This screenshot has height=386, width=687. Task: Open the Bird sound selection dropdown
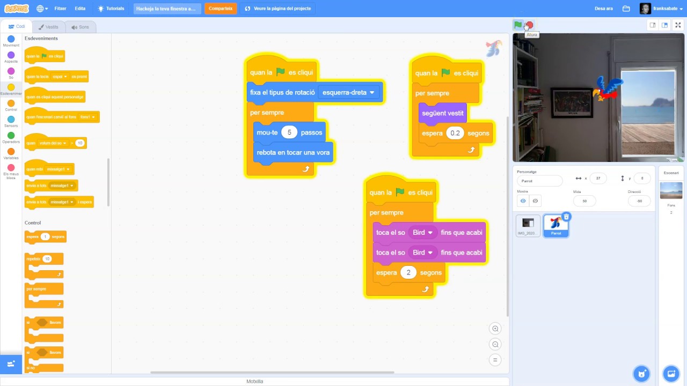422,232
